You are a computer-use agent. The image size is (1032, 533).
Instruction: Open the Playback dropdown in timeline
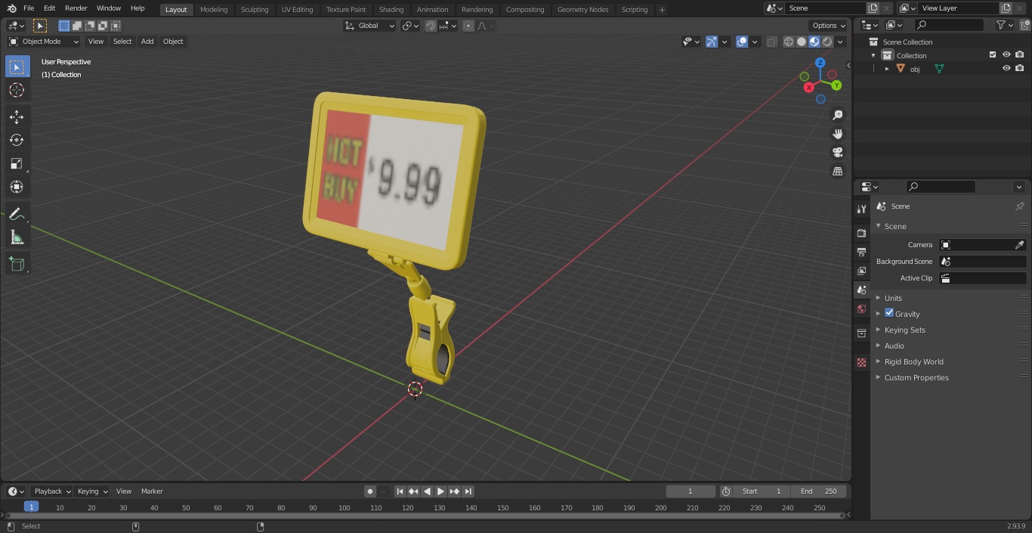pyautogui.click(x=51, y=491)
